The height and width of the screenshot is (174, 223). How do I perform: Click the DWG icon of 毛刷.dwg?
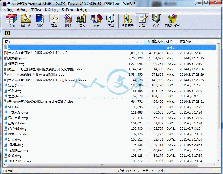pyautogui.click(x=6, y=91)
